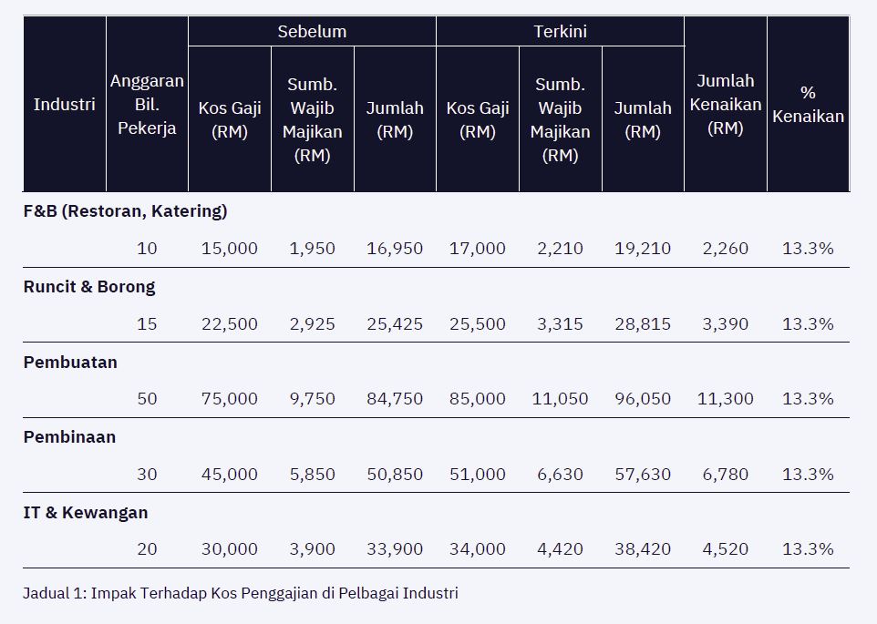Click the 34,000 salary cost cell
877x624 pixels.
click(x=477, y=549)
